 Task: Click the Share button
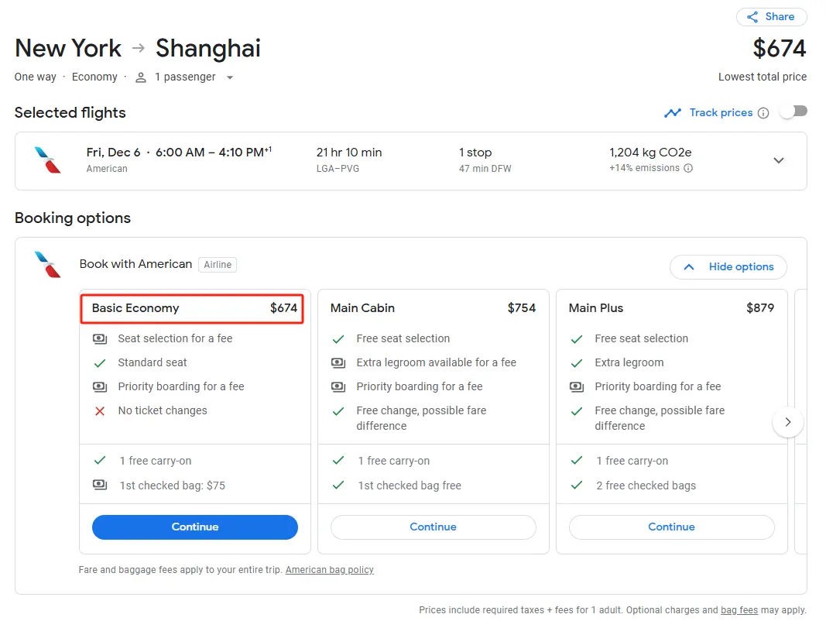(x=771, y=17)
